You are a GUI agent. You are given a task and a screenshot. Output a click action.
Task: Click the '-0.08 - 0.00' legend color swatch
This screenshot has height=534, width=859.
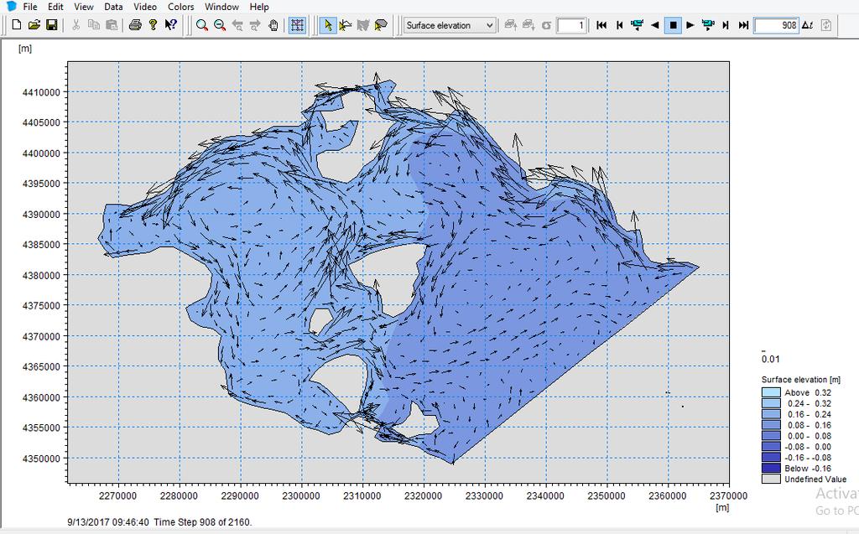tap(771, 446)
